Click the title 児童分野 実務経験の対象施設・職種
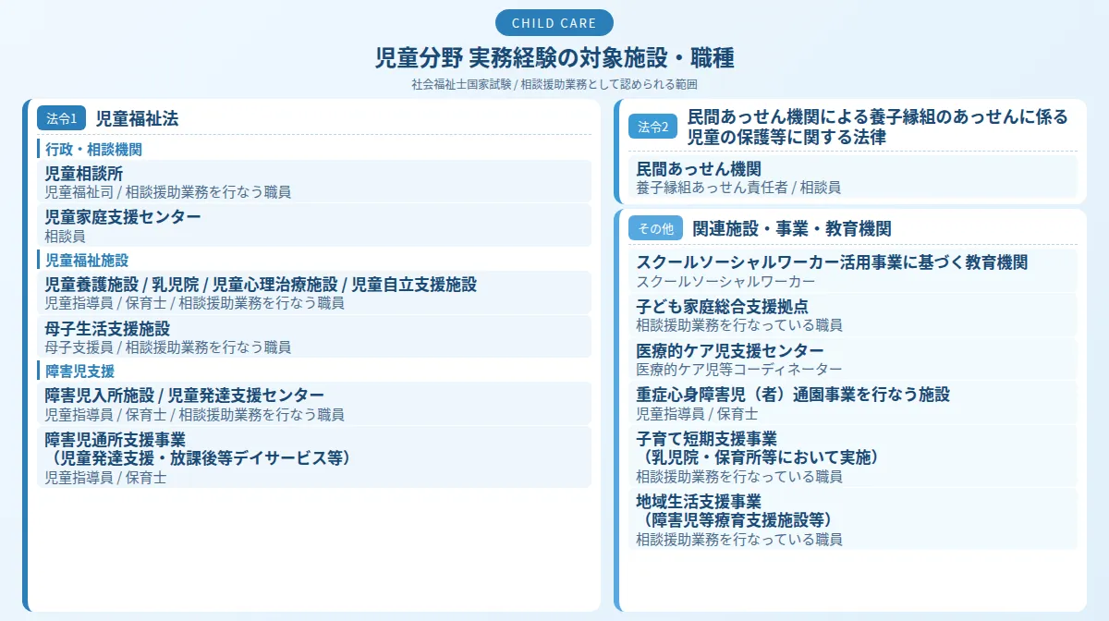Image resolution: width=1109 pixels, height=621 pixels. pyautogui.click(x=554, y=57)
